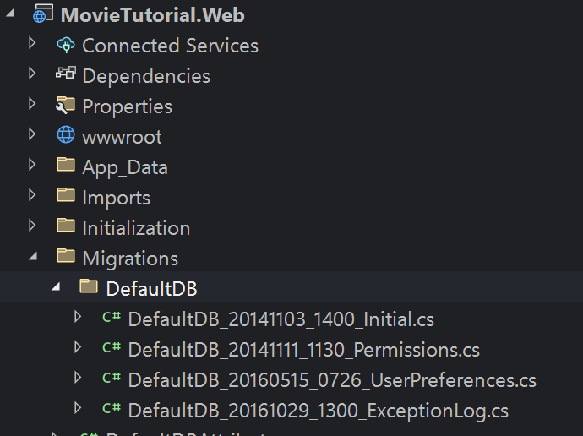Click the DefaultDB folder icon
The height and width of the screenshot is (436, 583).
coord(89,288)
